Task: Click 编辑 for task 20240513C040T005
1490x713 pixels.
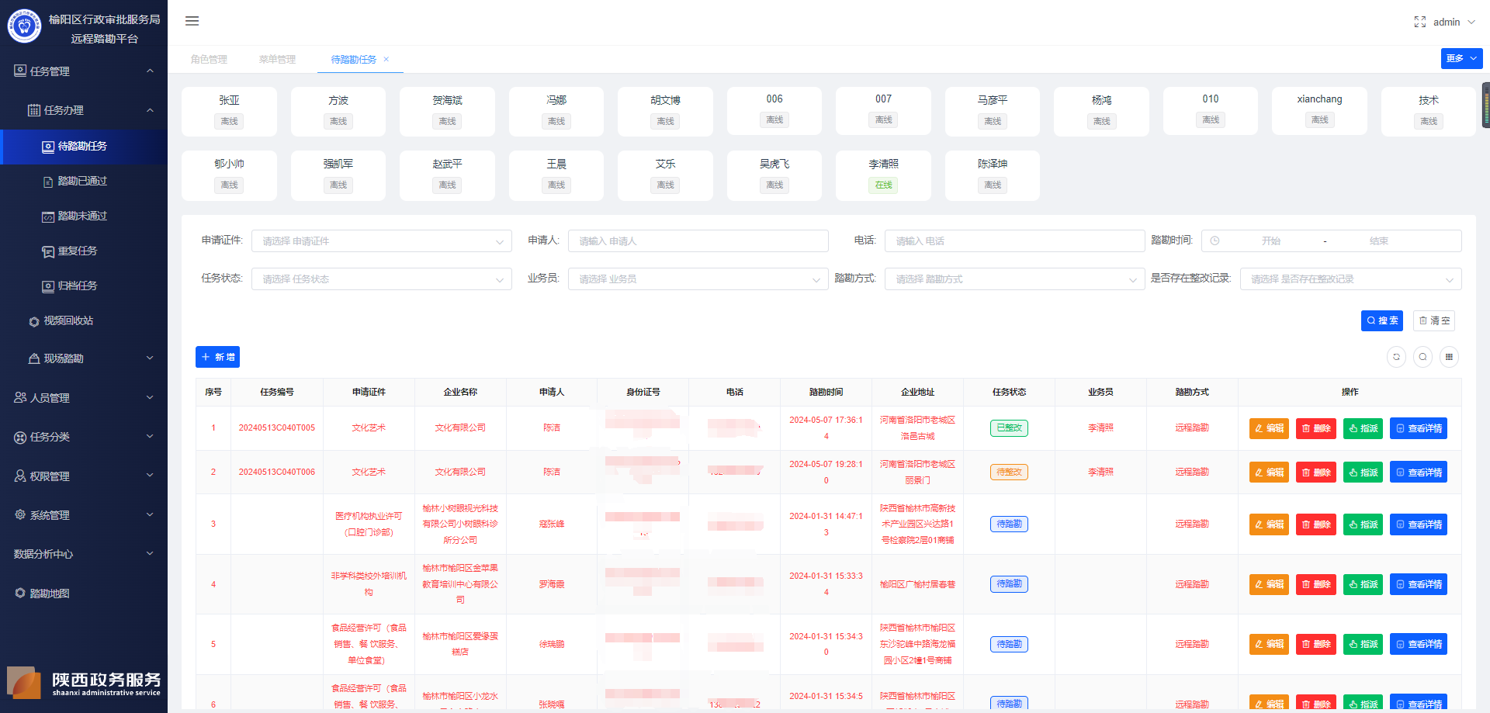Action: pos(1269,428)
